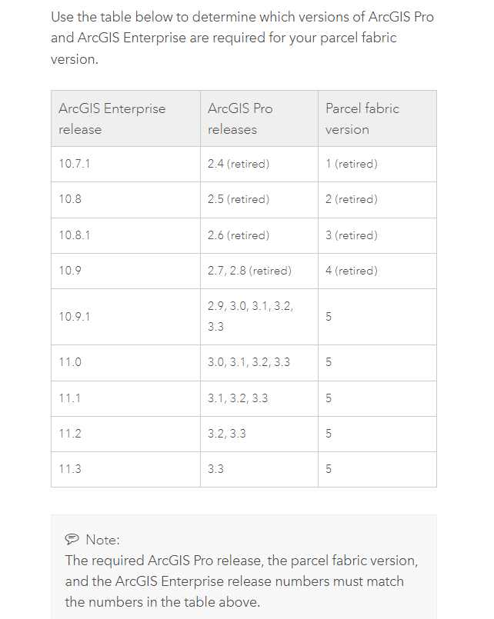Click the intro paragraph above the table
This screenshot has height=619, width=494.
(x=242, y=37)
